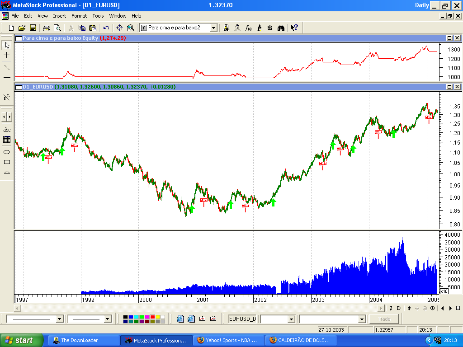The height and width of the screenshot is (347, 463).
Task: Open the Expert Advisor icon
Action: 236,28
